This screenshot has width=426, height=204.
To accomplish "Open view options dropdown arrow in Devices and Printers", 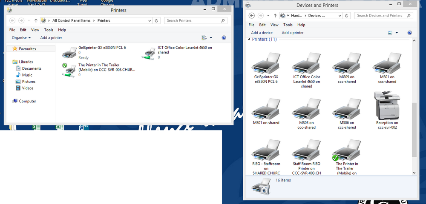I will click(x=397, y=33).
